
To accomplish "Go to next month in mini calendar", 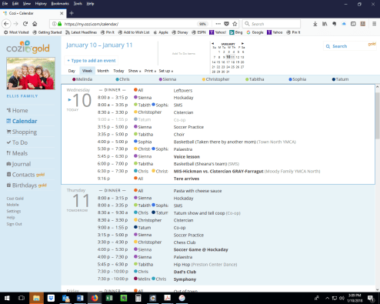I will pos(242,43).
